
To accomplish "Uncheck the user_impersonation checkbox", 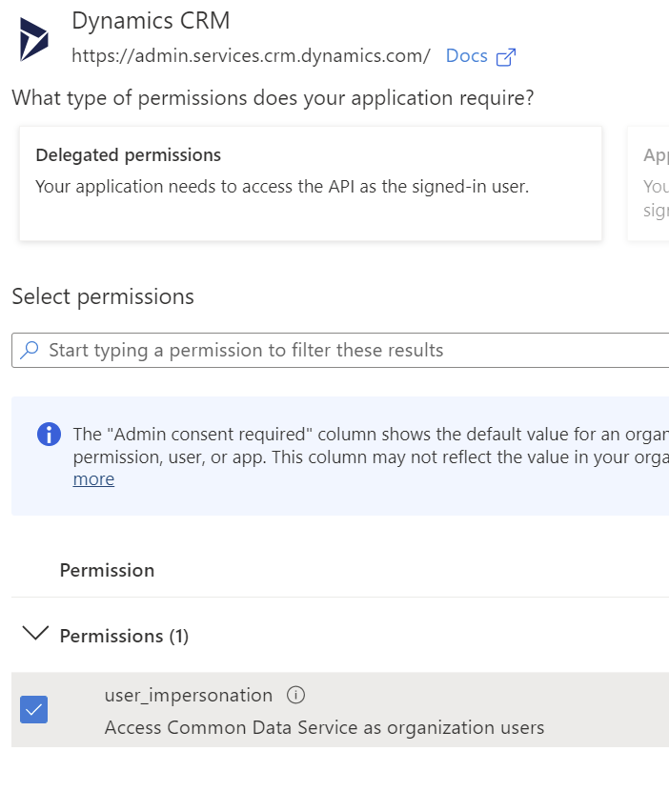I will tap(34, 710).
